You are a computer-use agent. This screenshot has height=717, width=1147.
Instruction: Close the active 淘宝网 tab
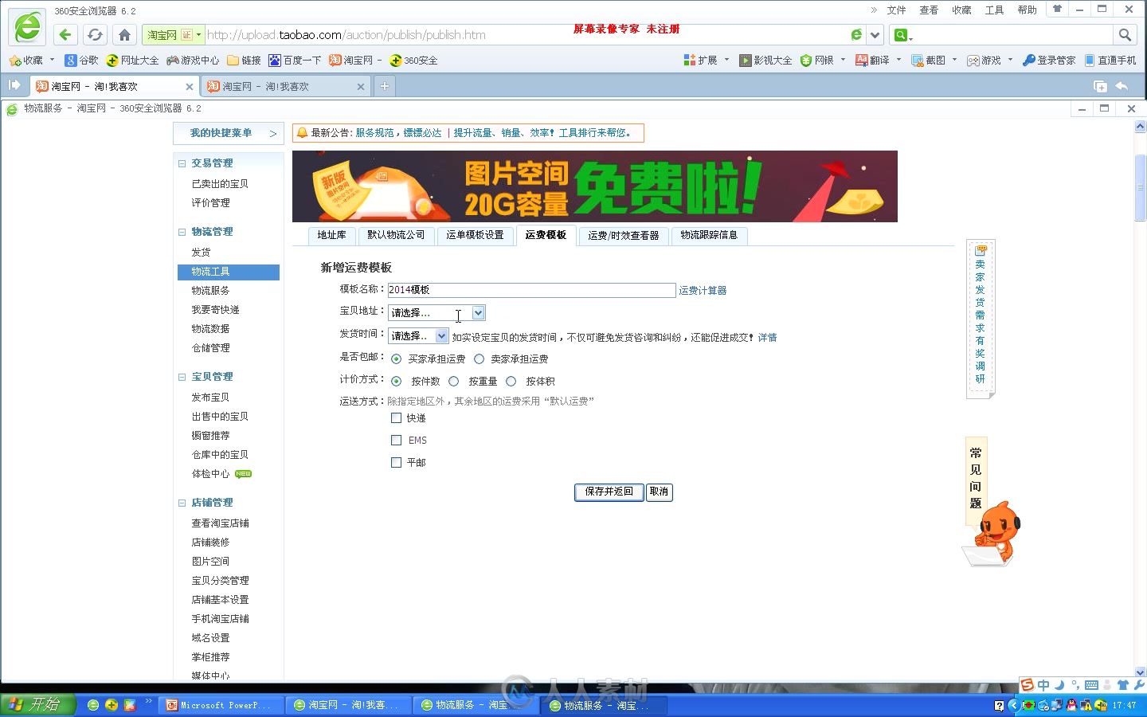pos(189,87)
